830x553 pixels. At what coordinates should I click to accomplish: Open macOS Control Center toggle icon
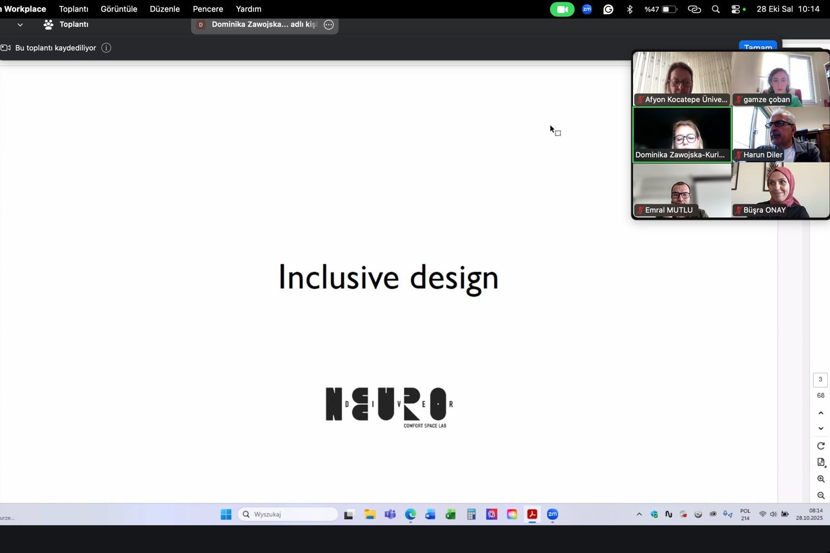click(736, 9)
